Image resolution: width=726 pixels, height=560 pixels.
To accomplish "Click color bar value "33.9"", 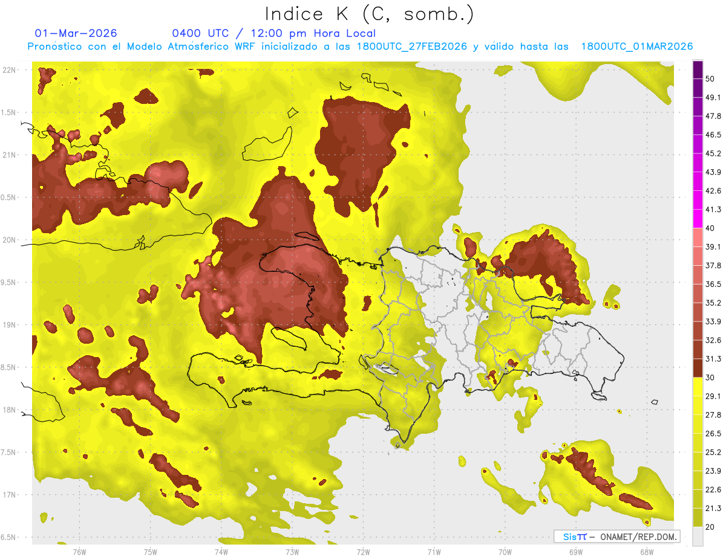I will 713,321.
